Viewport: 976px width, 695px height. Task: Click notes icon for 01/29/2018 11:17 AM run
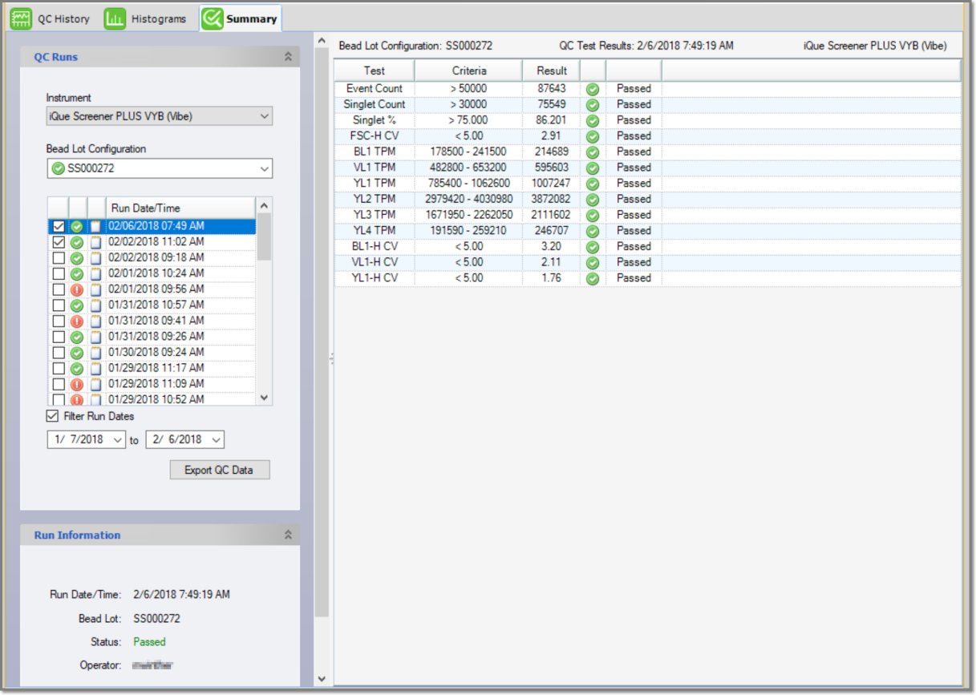click(x=96, y=369)
